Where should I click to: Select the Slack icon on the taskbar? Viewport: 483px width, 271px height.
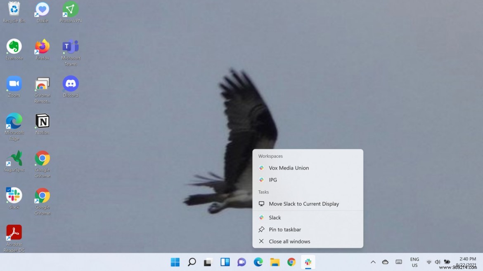[x=308, y=262]
